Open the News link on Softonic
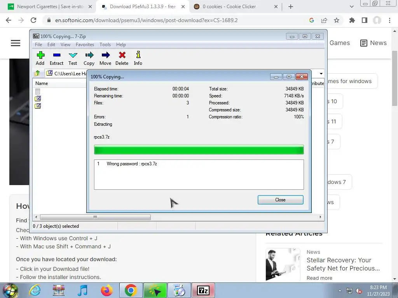 click(374, 43)
